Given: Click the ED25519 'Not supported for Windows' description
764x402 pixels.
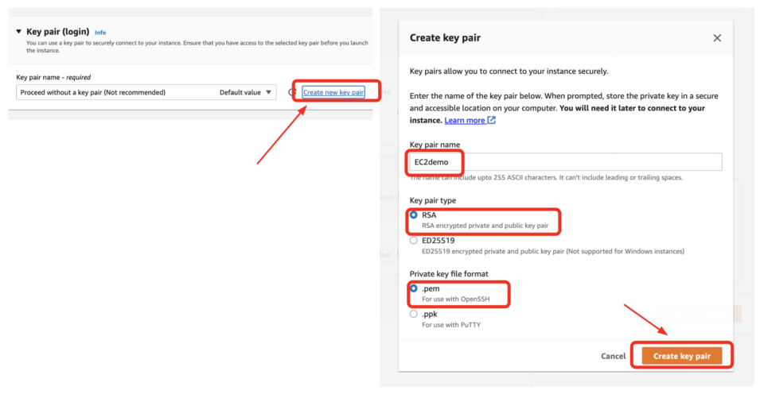Looking at the screenshot, I should [x=553, y=251].
